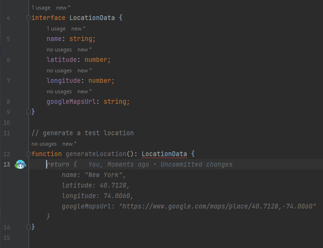The width and height of the screenshot is (323, 248).
Task: Click the 'string;' type on line 5
Action: click(x=82, y=39)
